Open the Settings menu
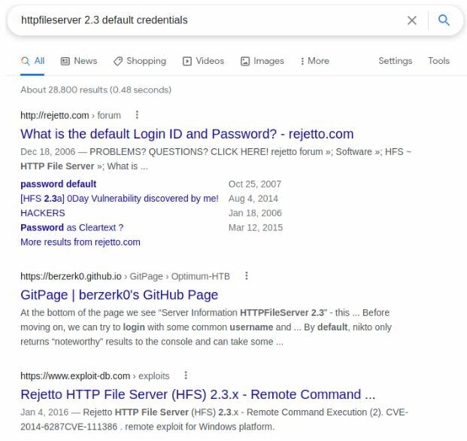Viewport: 467px width, 441px height. point(396,61)
